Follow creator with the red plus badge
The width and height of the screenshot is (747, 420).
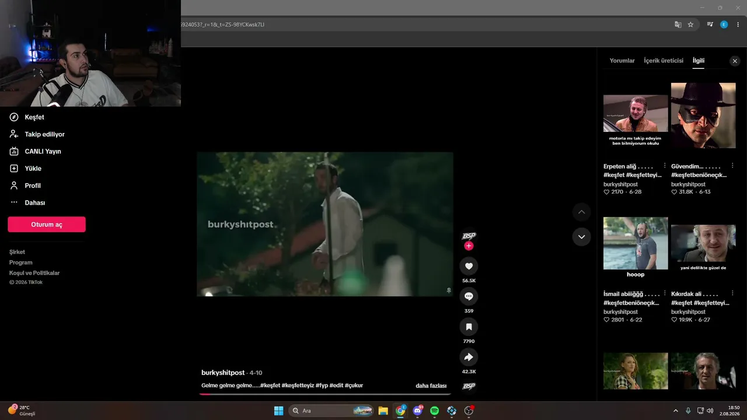click(469, 246)
